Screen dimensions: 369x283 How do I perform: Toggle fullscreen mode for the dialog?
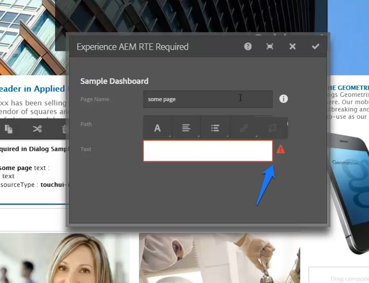point(270,46)
